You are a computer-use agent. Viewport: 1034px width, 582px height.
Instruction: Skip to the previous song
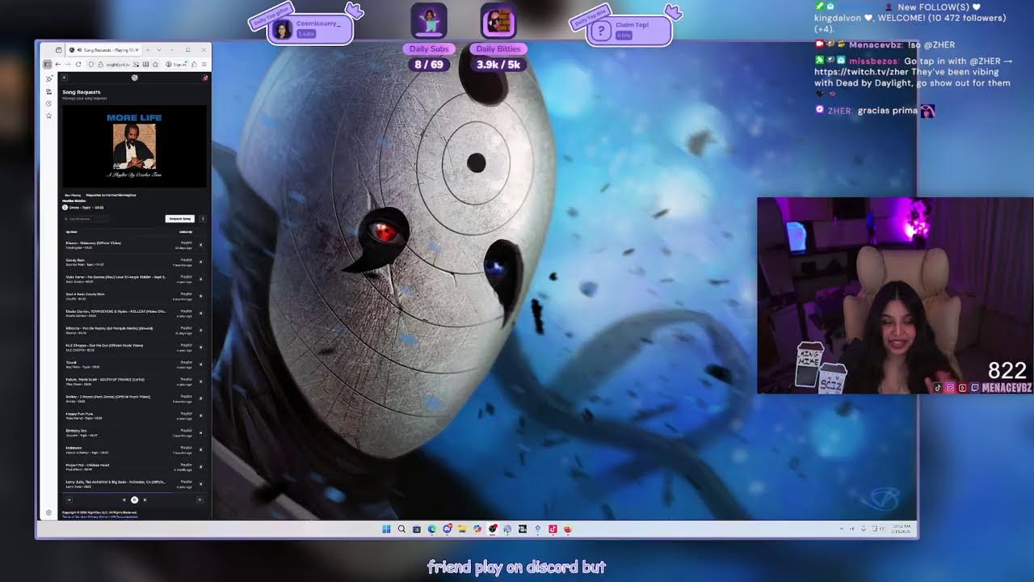(x=124, y=500)
